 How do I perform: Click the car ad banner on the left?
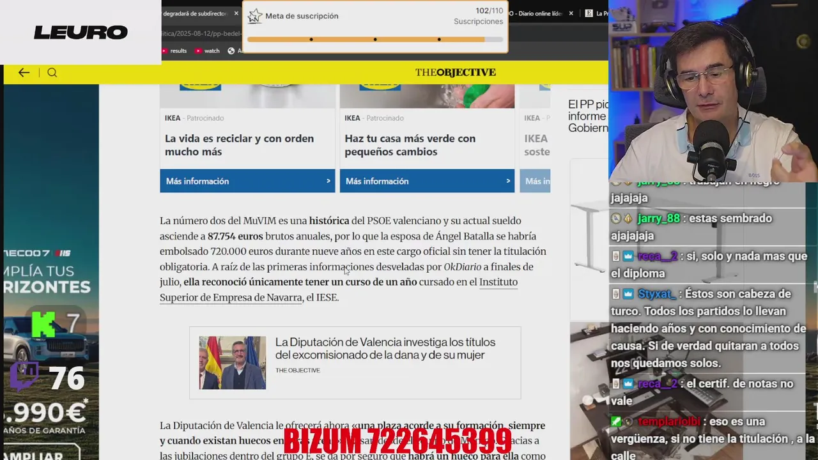[51, 272]
